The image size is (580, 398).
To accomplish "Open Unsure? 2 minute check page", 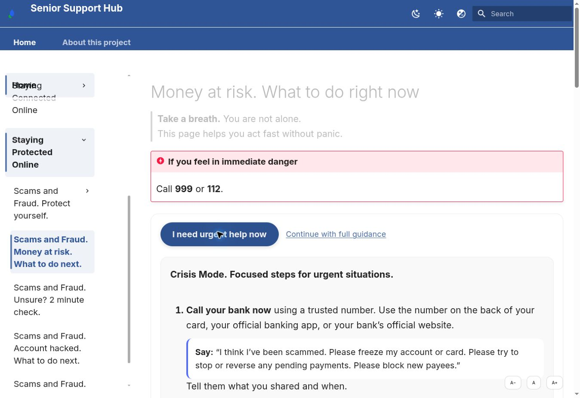I will point(49,300).
